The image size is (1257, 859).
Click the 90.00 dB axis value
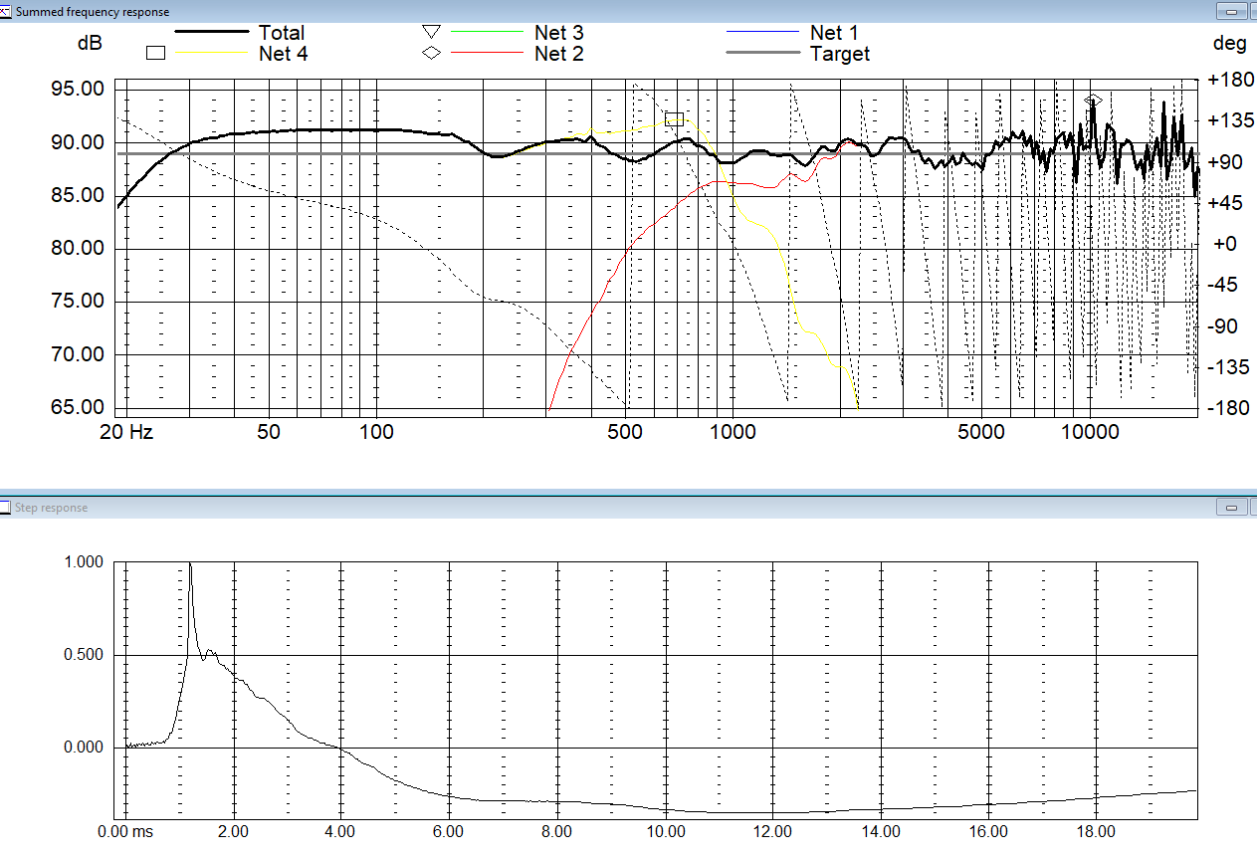pyautogui.click(x=77, y=142)
